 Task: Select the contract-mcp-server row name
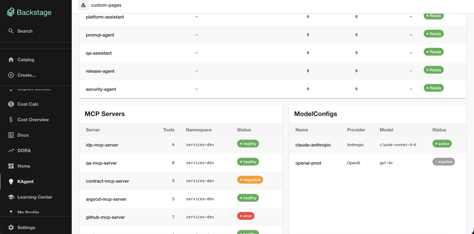pos(107,181)
